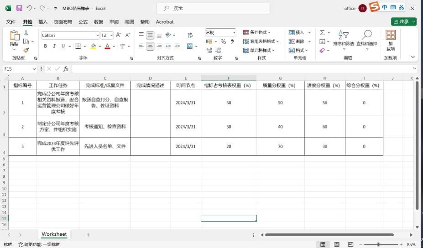Toggle bold formatting
Image resolution: width=423 pixels, height=248 pixels.
tap(45, 46)
